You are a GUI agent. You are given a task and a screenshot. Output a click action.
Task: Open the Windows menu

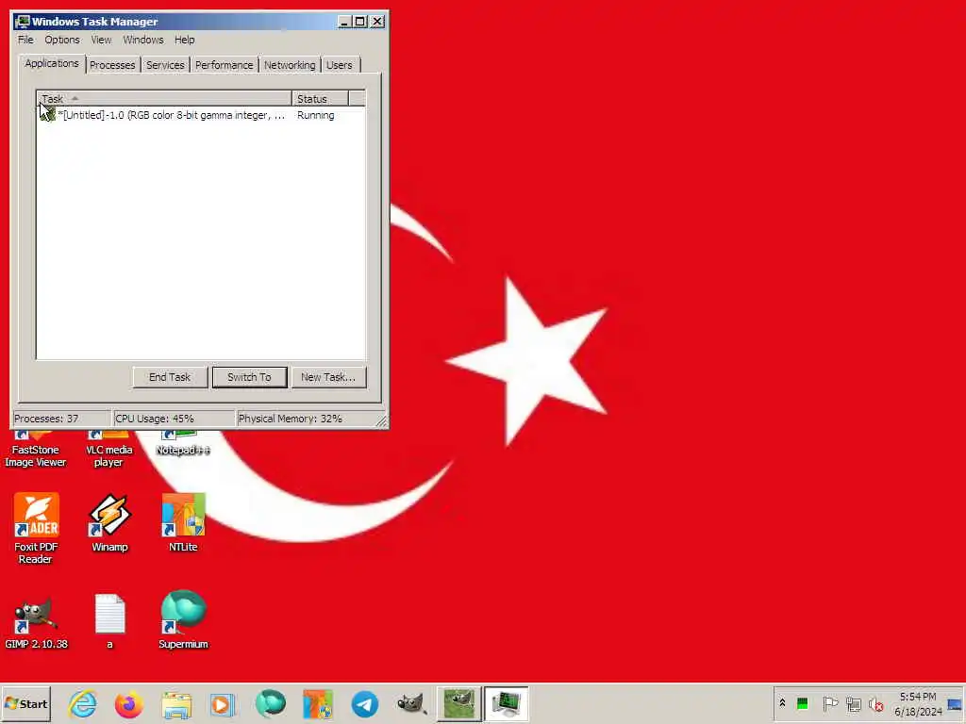tap(143, 40)
